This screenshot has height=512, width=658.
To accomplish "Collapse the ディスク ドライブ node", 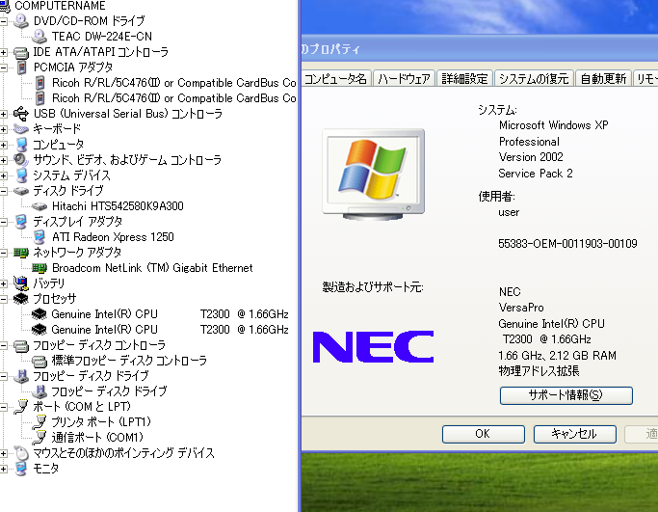I will (3, 191).
